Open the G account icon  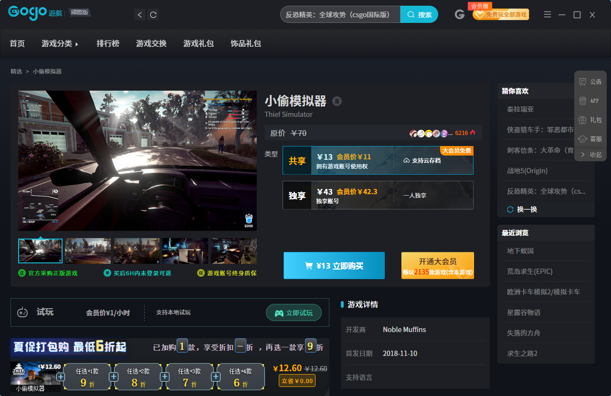(x=460, y=15)
